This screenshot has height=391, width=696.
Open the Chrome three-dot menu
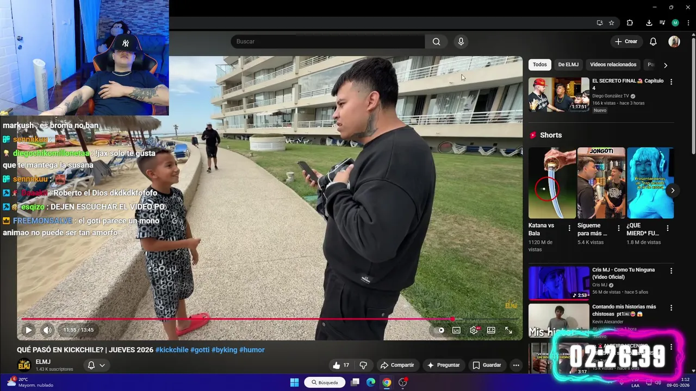pos(688,23)
